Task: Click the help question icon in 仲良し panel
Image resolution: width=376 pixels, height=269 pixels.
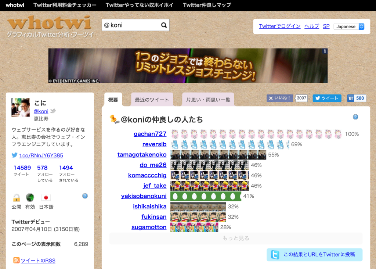Action: [355, 117]
